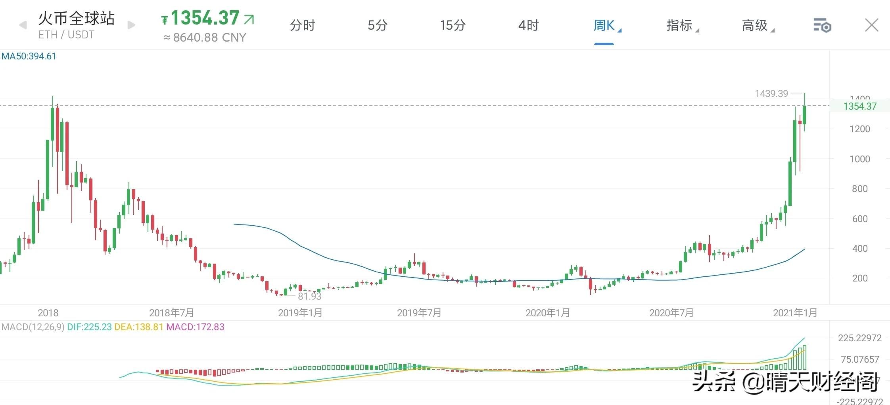Click the 1354.37 current price tag
The height and width of the screenshot is (405, 890).
859,106
